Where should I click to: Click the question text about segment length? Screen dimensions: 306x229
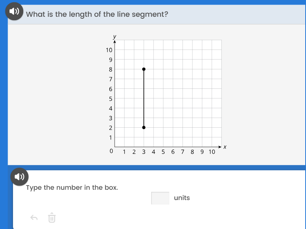click(x=97, y=14)
